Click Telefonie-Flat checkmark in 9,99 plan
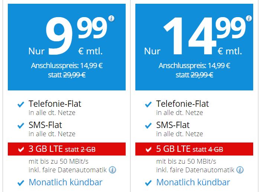The width and height of the screenshot is (261, 192). [21, 105]
